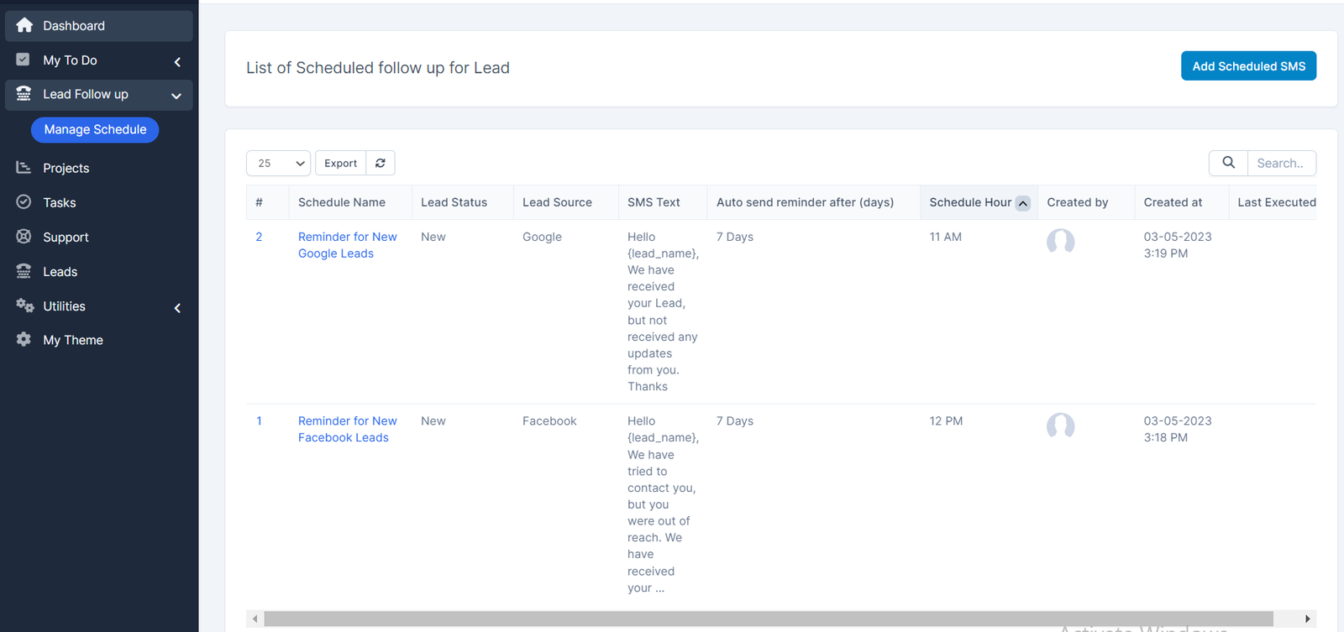Click the Add Scheduled SMS button
1344x632 pixels.
(1248, 66)
